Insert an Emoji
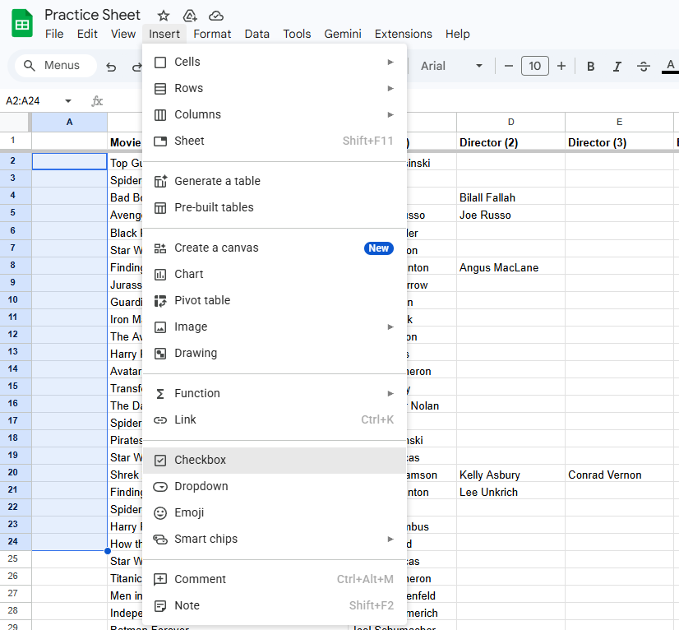The height and width of the screenshot is (630, 679). pos(274,512)
